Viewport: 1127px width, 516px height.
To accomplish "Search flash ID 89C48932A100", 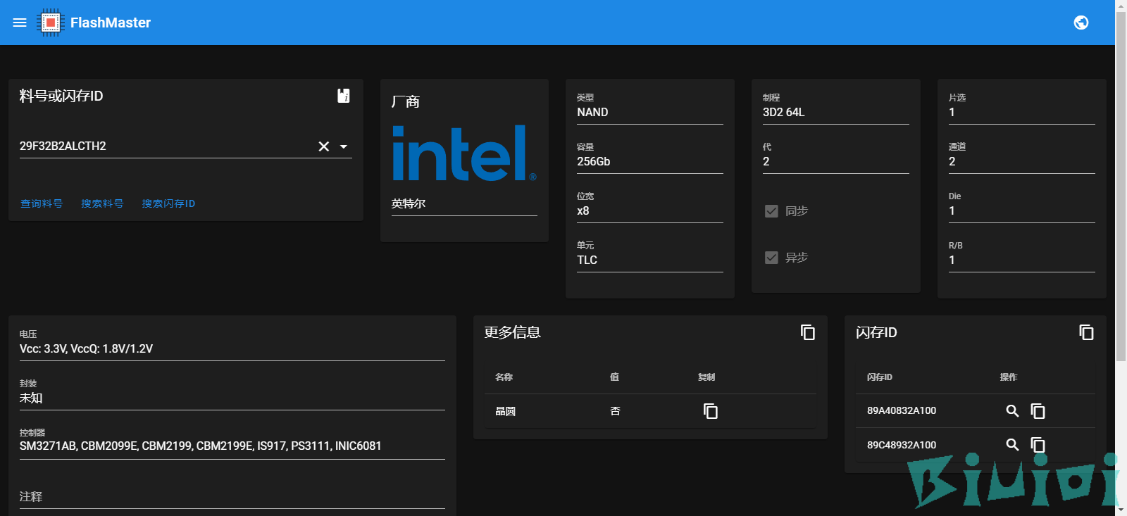I will 1012,445.
